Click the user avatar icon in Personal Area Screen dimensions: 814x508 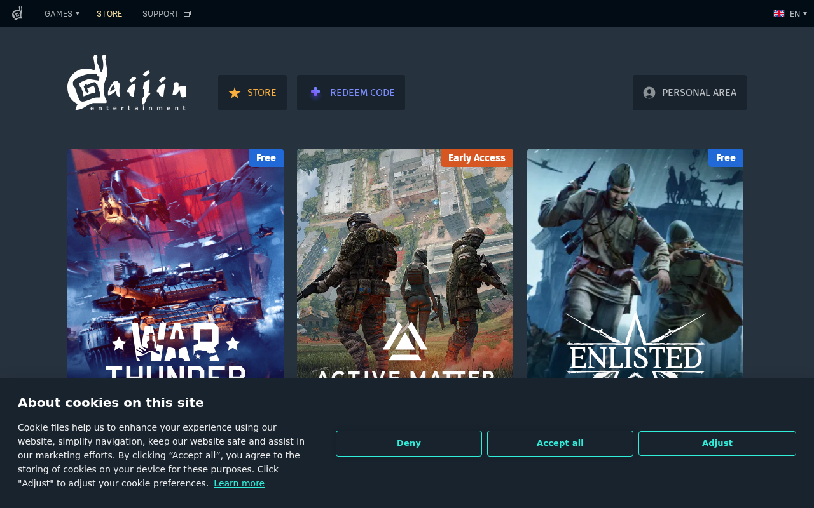(649, 93)
